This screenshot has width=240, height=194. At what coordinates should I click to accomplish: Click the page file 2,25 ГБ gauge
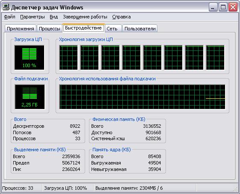[30, 97]
